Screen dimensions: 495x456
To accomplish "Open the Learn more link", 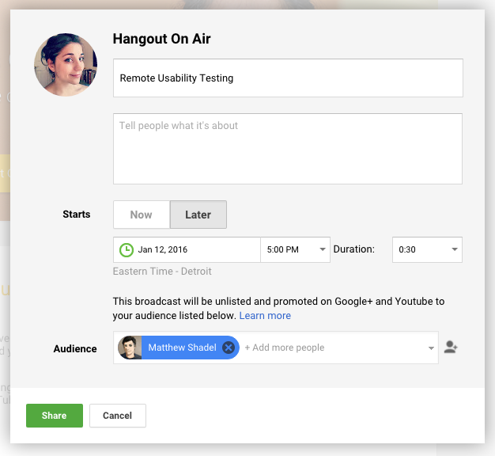I will click(265, 316).
